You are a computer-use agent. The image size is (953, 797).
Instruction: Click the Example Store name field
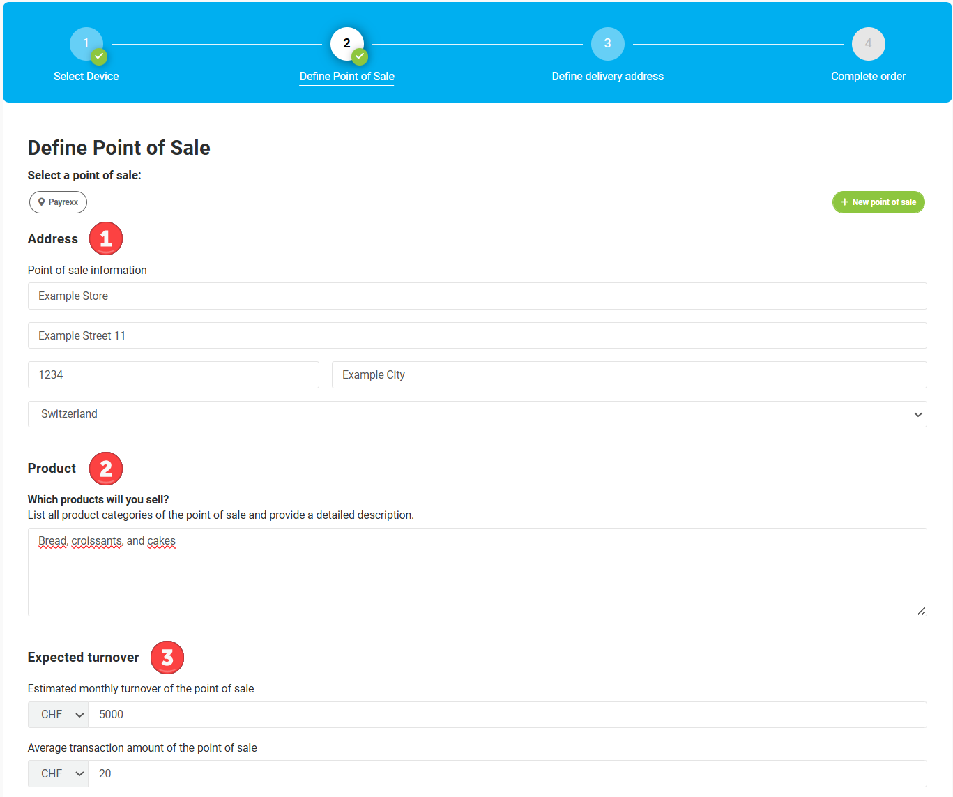click(x=477, y=296)
